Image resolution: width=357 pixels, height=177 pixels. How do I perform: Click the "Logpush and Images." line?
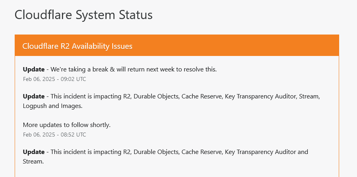coord(53,106)
